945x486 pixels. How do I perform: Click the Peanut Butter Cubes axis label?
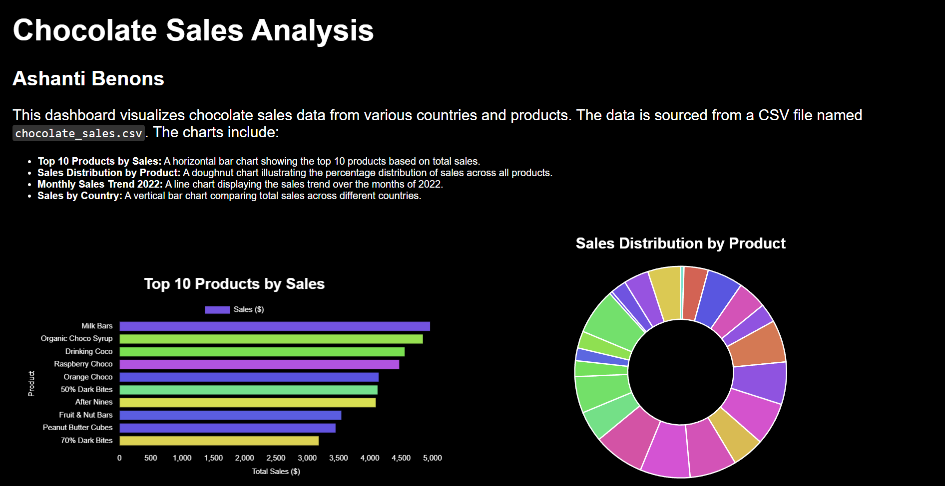coord(77,427)
